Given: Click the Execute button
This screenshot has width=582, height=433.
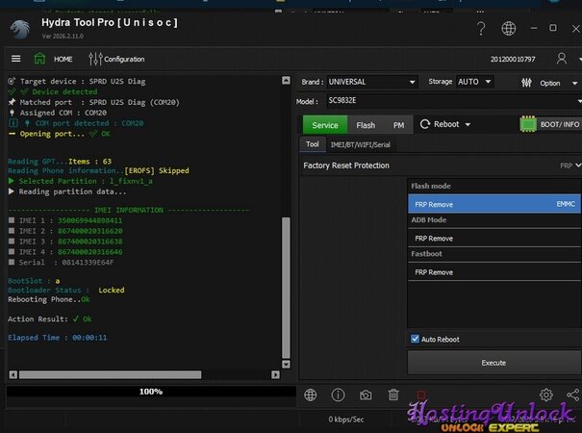Looking at the screenshot, I should [x=493, y=363].
